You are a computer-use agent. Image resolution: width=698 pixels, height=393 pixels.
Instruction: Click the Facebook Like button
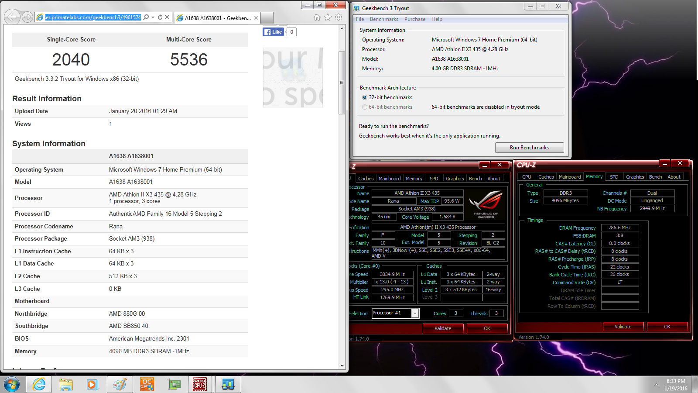tap(274, 32)
